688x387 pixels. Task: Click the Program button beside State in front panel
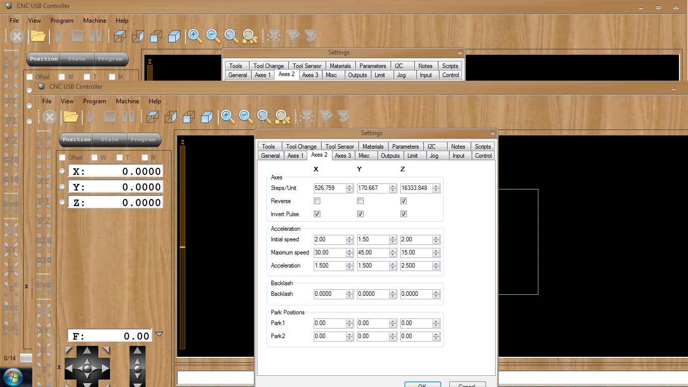point(143,140)
